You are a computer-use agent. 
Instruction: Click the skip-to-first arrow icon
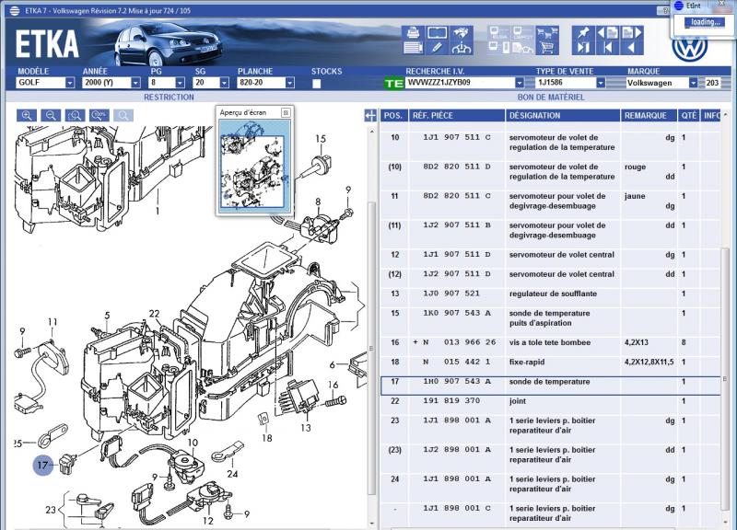(x=607, y=48)
